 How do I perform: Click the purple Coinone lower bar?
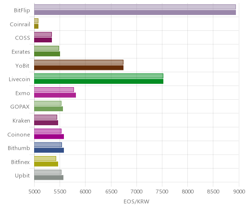(x=49, y=137)
